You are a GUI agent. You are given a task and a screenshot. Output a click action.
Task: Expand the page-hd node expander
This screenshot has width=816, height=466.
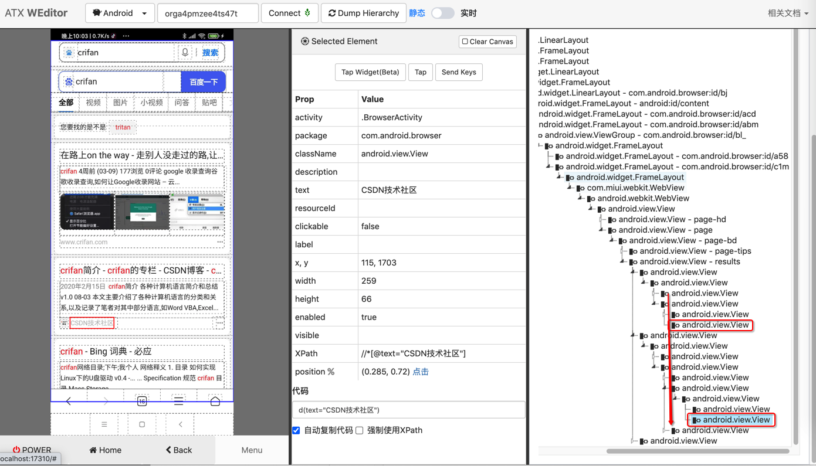[602, 219]
